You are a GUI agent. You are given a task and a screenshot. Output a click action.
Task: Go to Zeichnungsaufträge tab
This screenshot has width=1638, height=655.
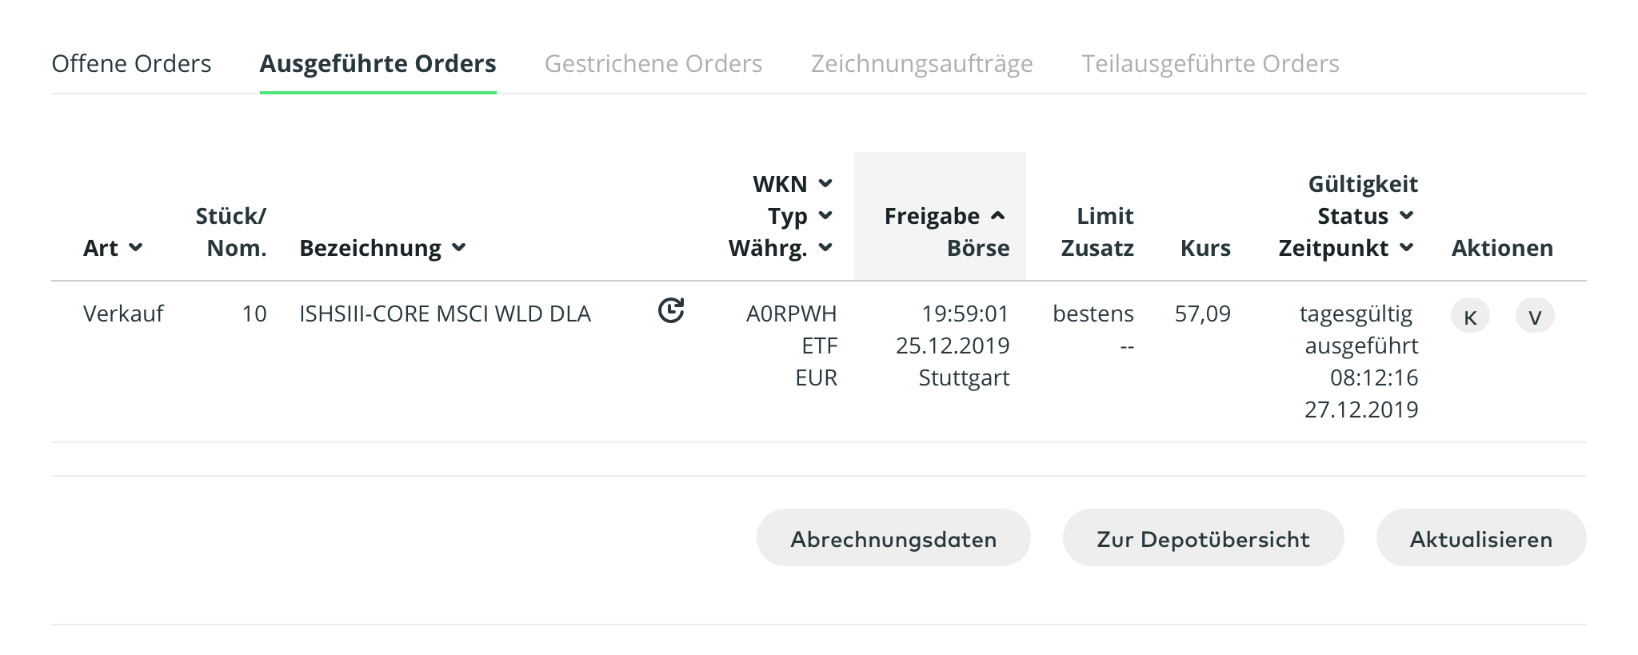(x=921, y=64)
